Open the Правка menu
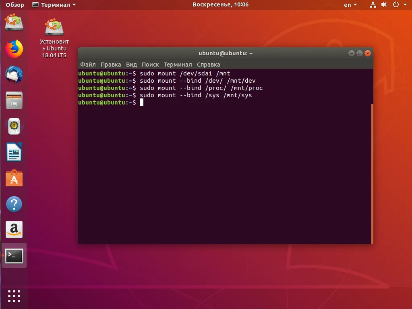 pos(111,65)
